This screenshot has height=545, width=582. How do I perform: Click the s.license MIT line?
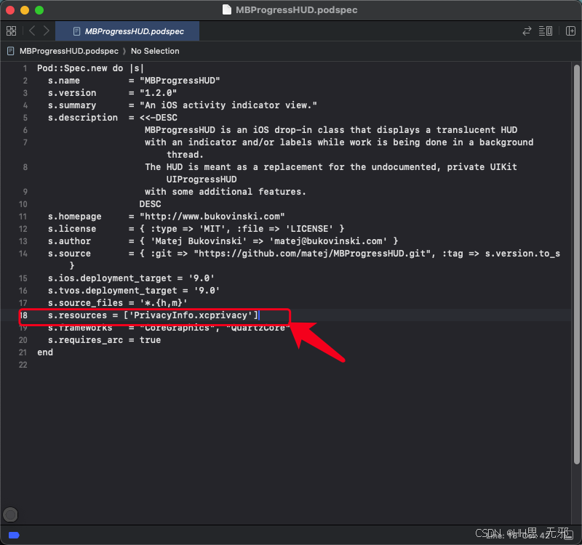(x=196, y=229)
